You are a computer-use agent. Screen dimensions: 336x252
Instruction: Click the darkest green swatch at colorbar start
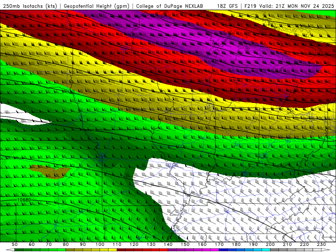coord(19,250)
